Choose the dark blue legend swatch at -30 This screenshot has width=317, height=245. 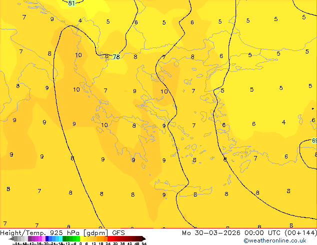[x=47, y=238]
